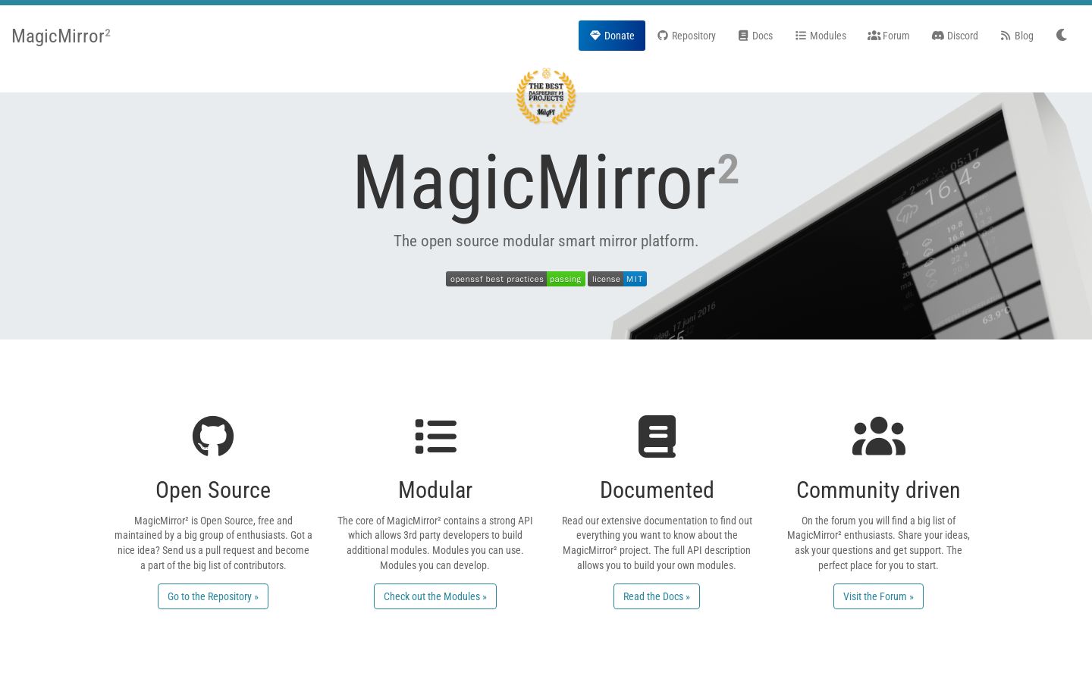Click the 'Modular' heading

point(435,490)
